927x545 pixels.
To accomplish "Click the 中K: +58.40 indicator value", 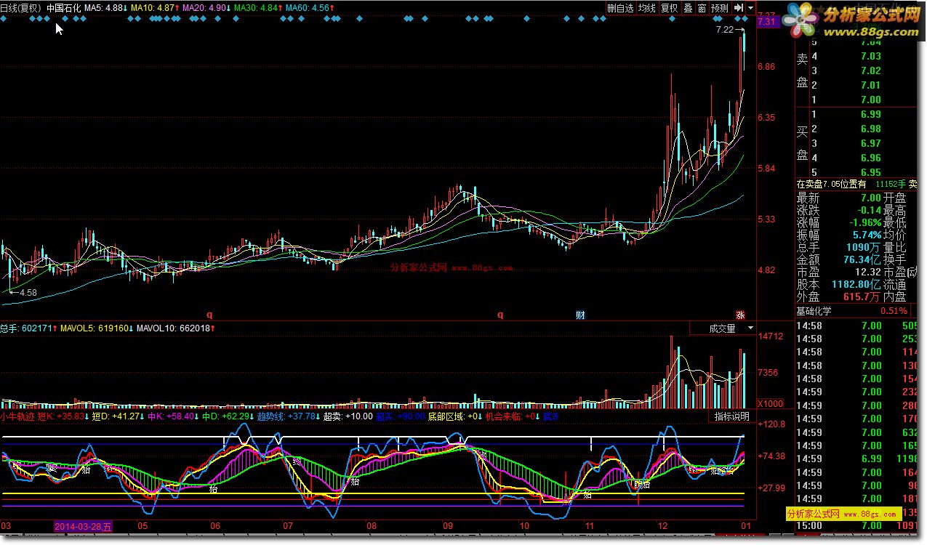I will tap(173, 416).
